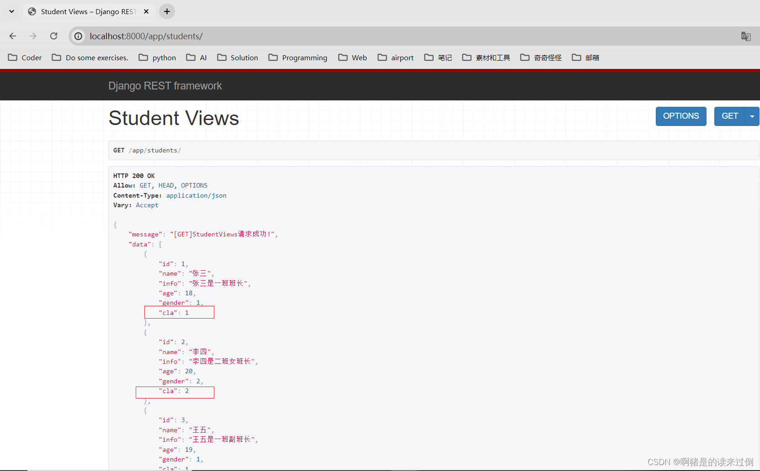
Task: Open the 笔记 bookmark folder
Action: pyautogui.click(x=438, y=58)
